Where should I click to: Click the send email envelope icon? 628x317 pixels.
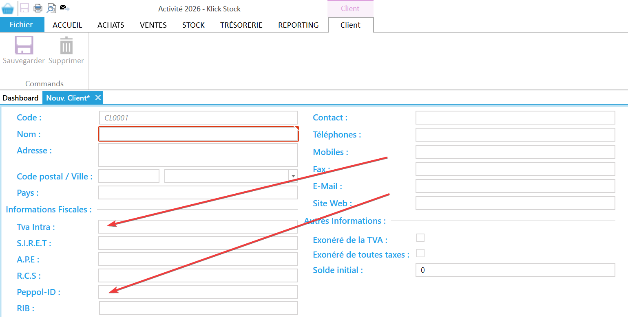(64, 8)
